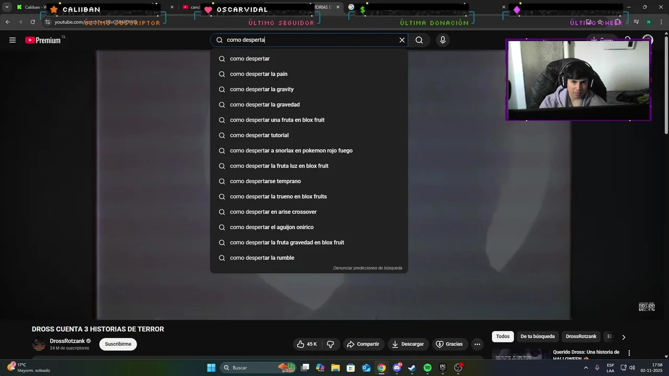Screen dimensions: 669x376
Task: Choose 'como despertar tutorial' suggestion
Action: click(309, 135)
